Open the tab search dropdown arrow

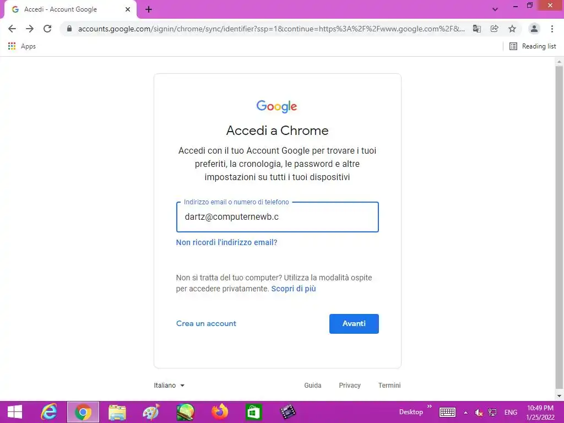tap(495, 9)
